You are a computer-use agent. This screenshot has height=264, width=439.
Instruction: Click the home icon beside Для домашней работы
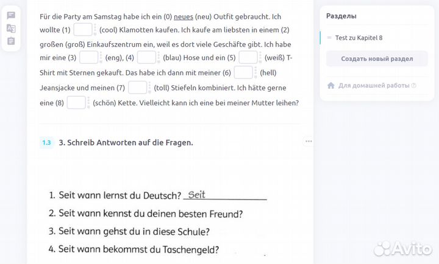tap(331, 86)
